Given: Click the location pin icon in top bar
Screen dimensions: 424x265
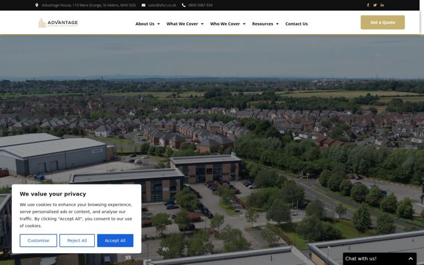Looking at the screenshot, I should pos(37,5).
